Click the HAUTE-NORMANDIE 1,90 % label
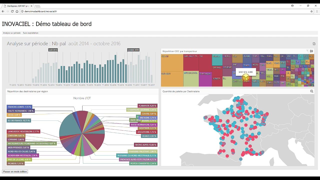The width and height of the screenshot is (320, 180). tap(21, 111)
